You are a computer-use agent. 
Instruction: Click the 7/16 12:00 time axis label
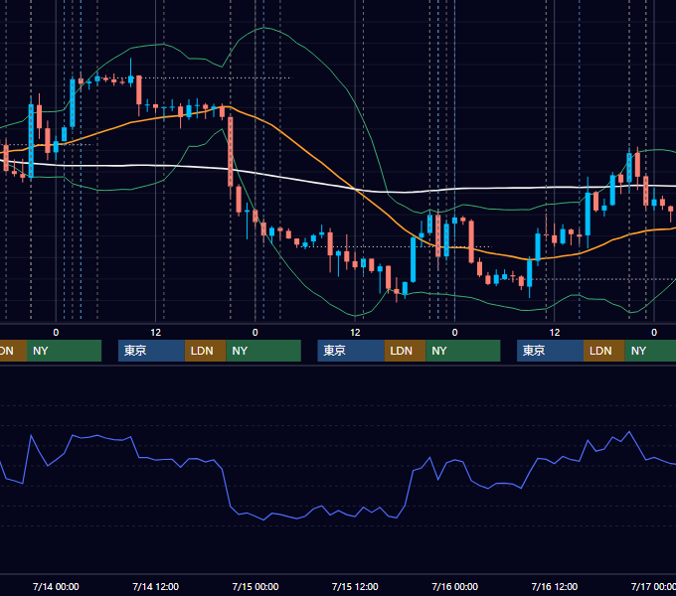pyautogui.click(x=555, y=586)
